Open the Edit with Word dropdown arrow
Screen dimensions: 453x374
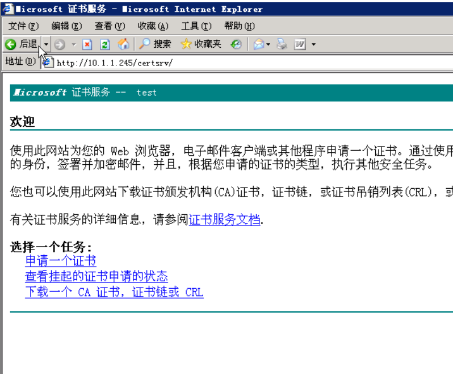coord(313,44)
